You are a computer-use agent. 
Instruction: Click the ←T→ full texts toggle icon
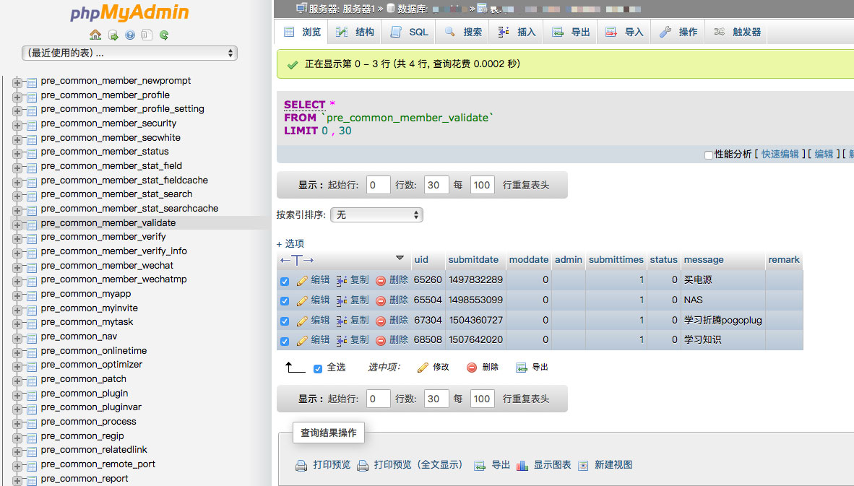click(297, 260)
